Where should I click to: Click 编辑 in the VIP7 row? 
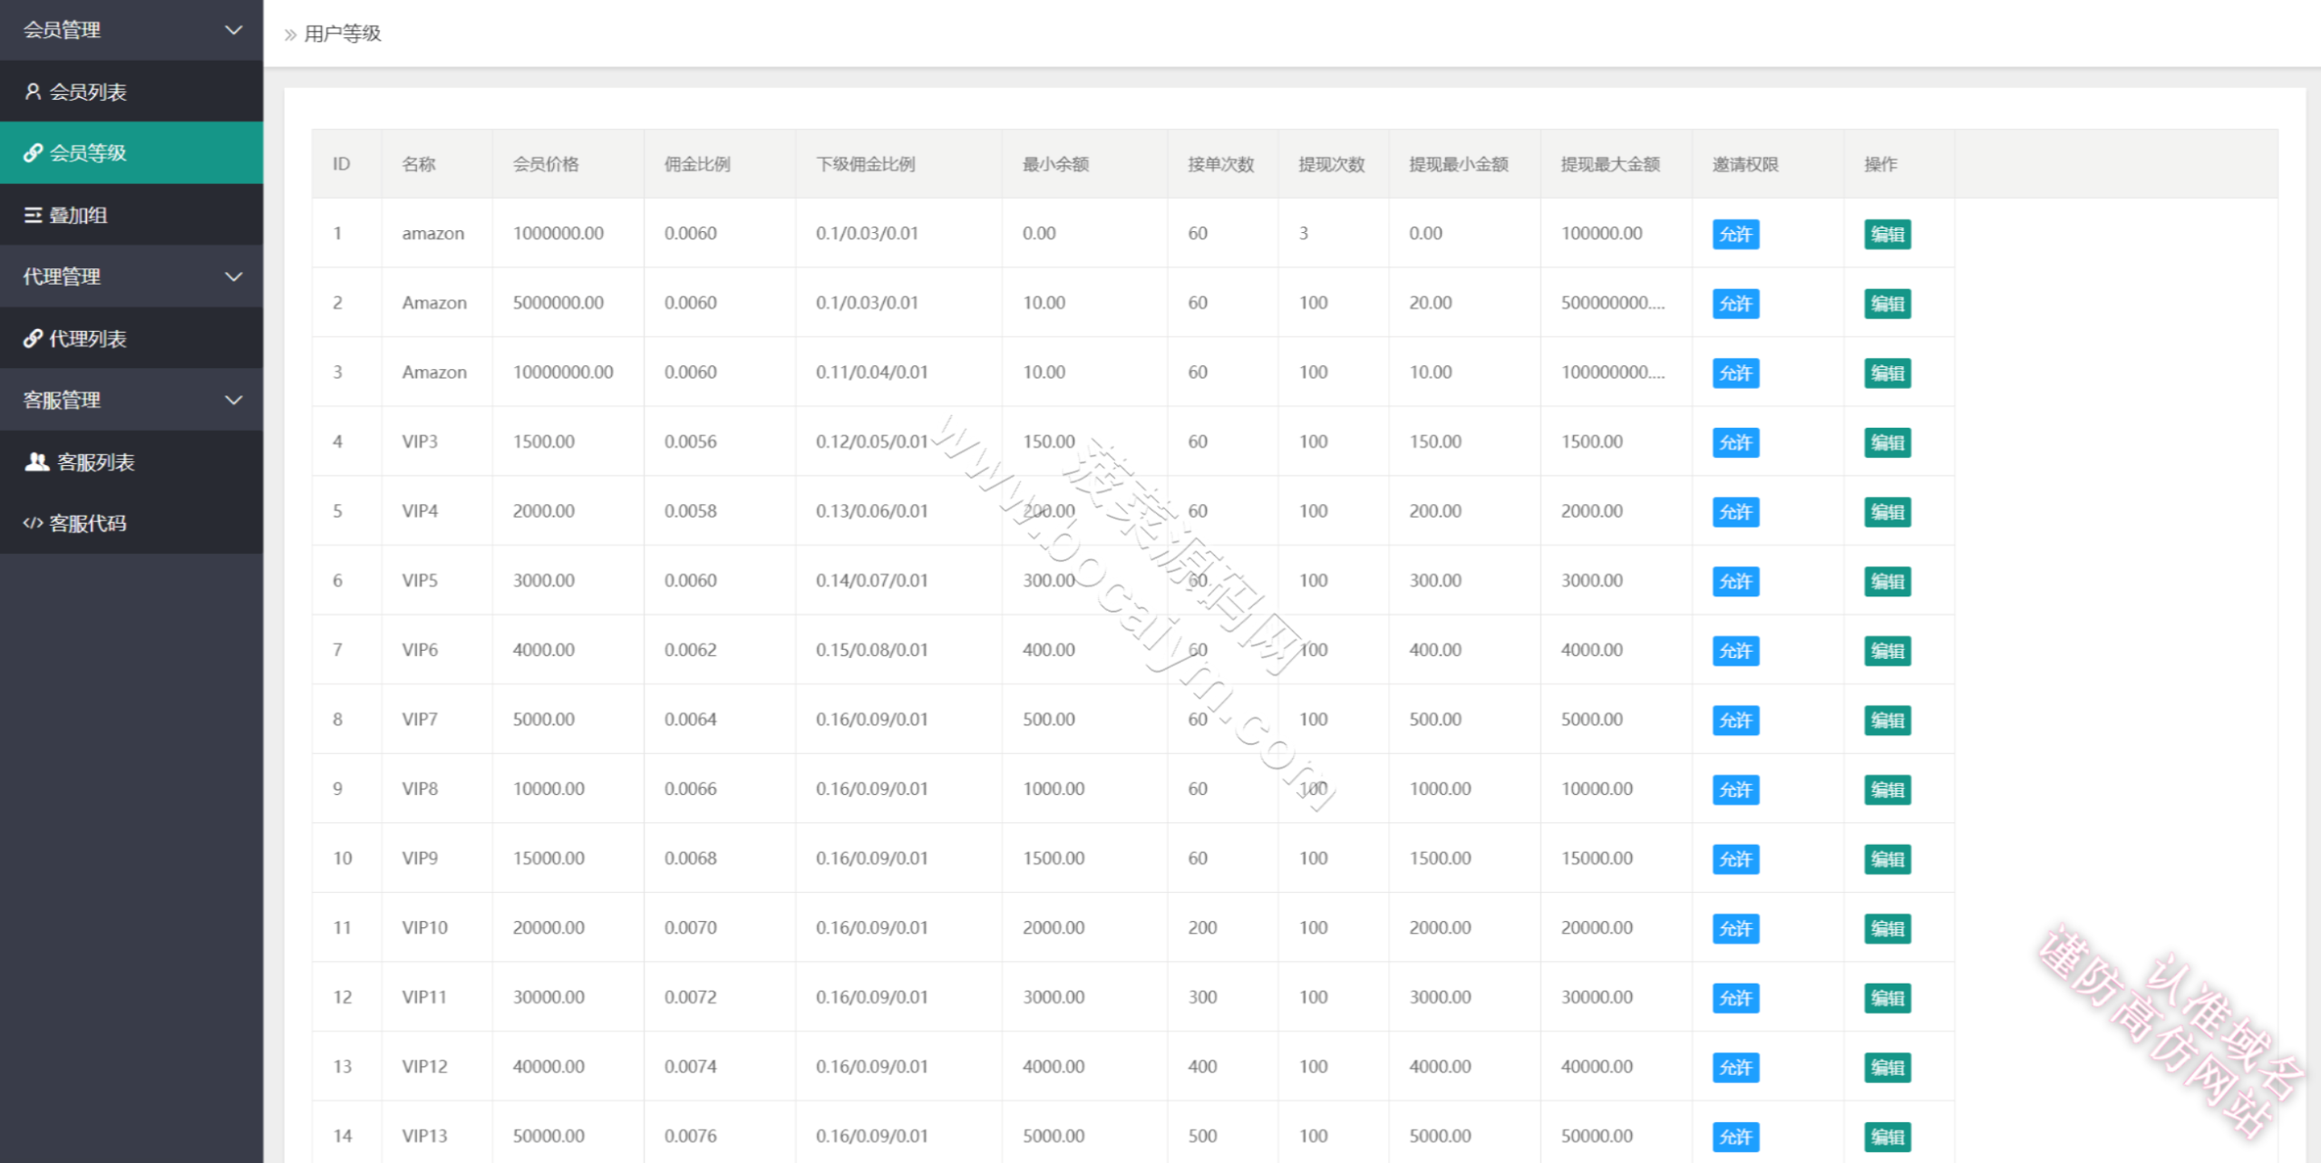1888,721
